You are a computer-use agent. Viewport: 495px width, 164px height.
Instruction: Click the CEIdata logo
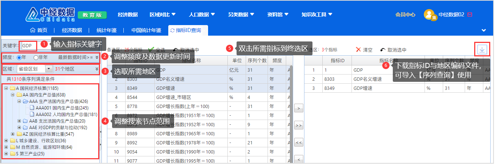point(50,14)
